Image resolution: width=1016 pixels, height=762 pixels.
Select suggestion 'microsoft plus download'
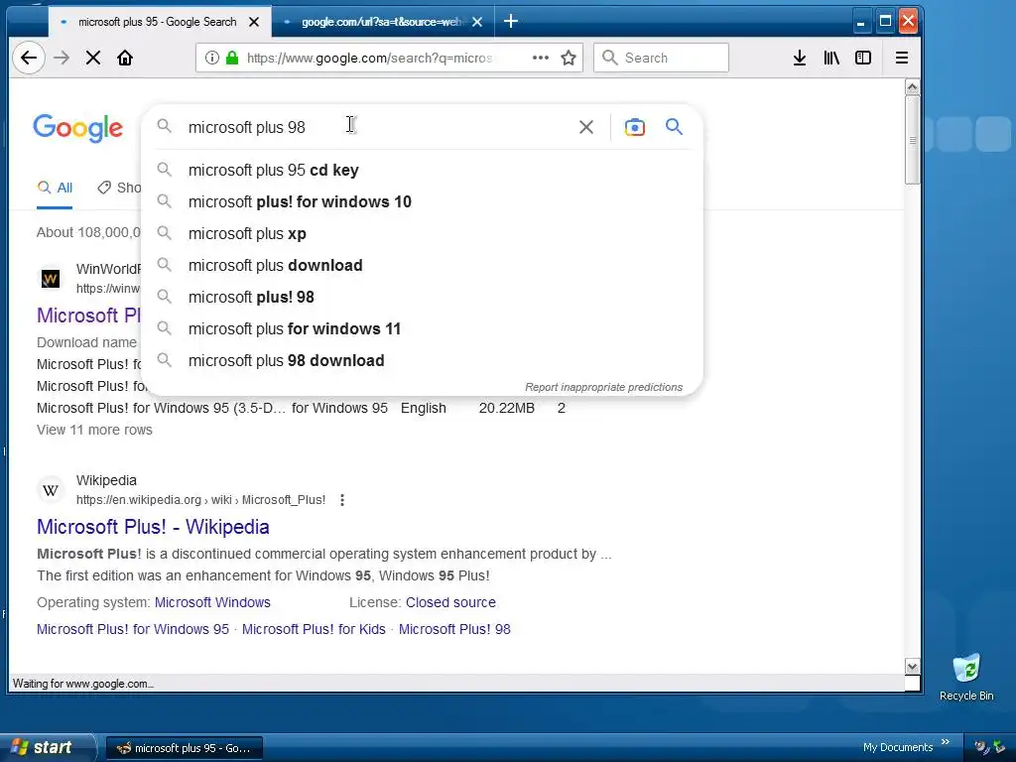point(422,265)
